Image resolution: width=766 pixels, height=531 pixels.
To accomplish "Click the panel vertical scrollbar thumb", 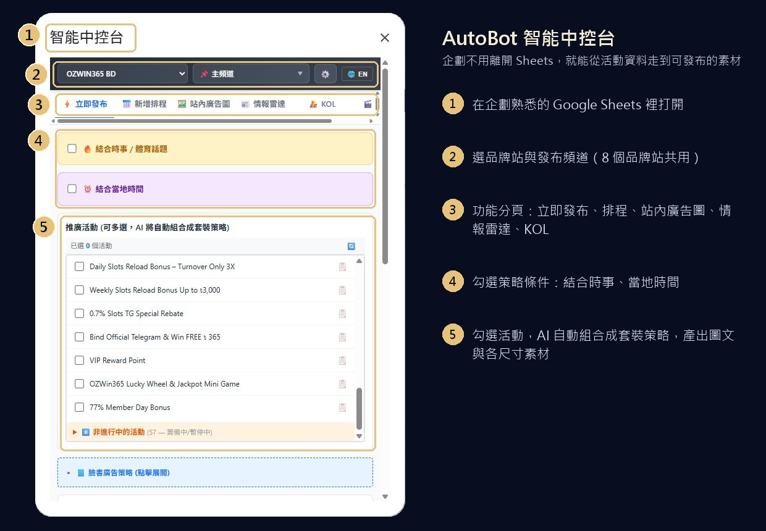I will click(385, 165).
